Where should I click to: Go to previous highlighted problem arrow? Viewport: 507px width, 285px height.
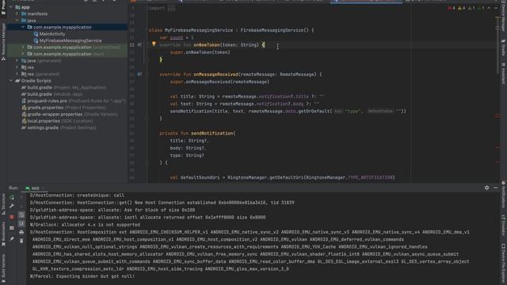(489, 8)
